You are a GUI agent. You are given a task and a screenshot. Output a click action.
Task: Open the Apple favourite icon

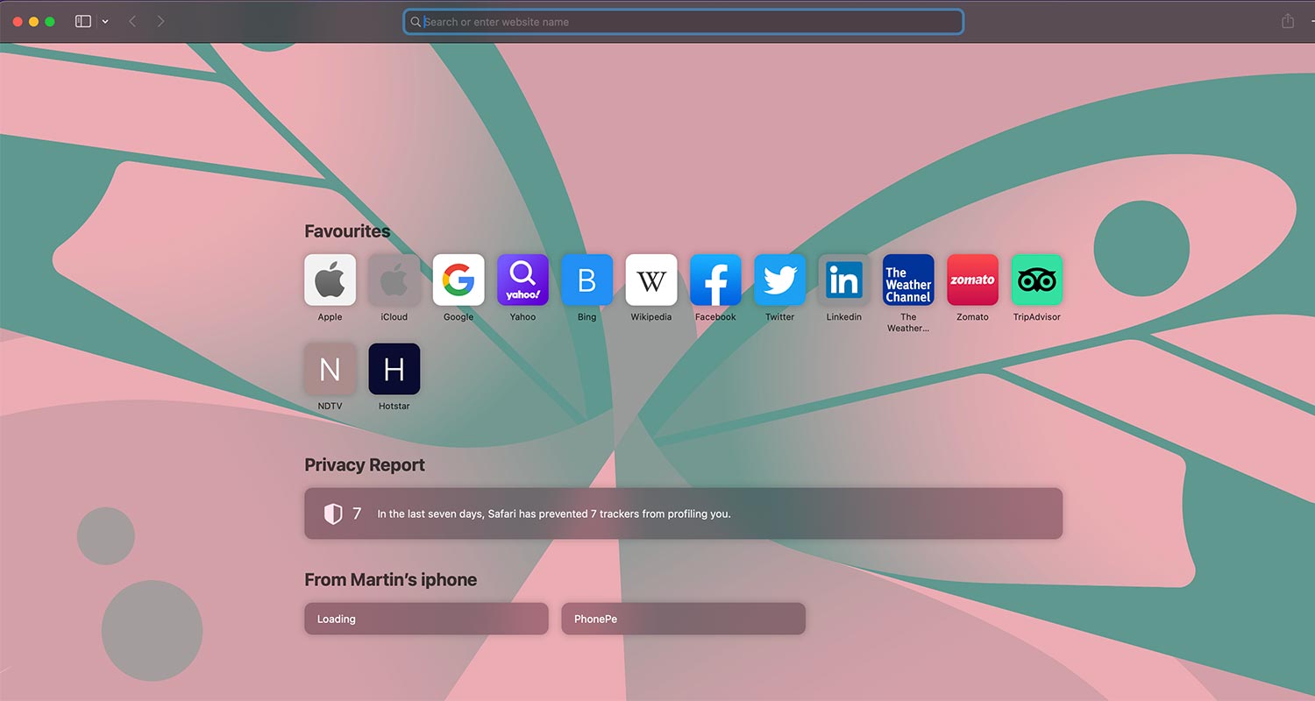(x=330, y=280)
